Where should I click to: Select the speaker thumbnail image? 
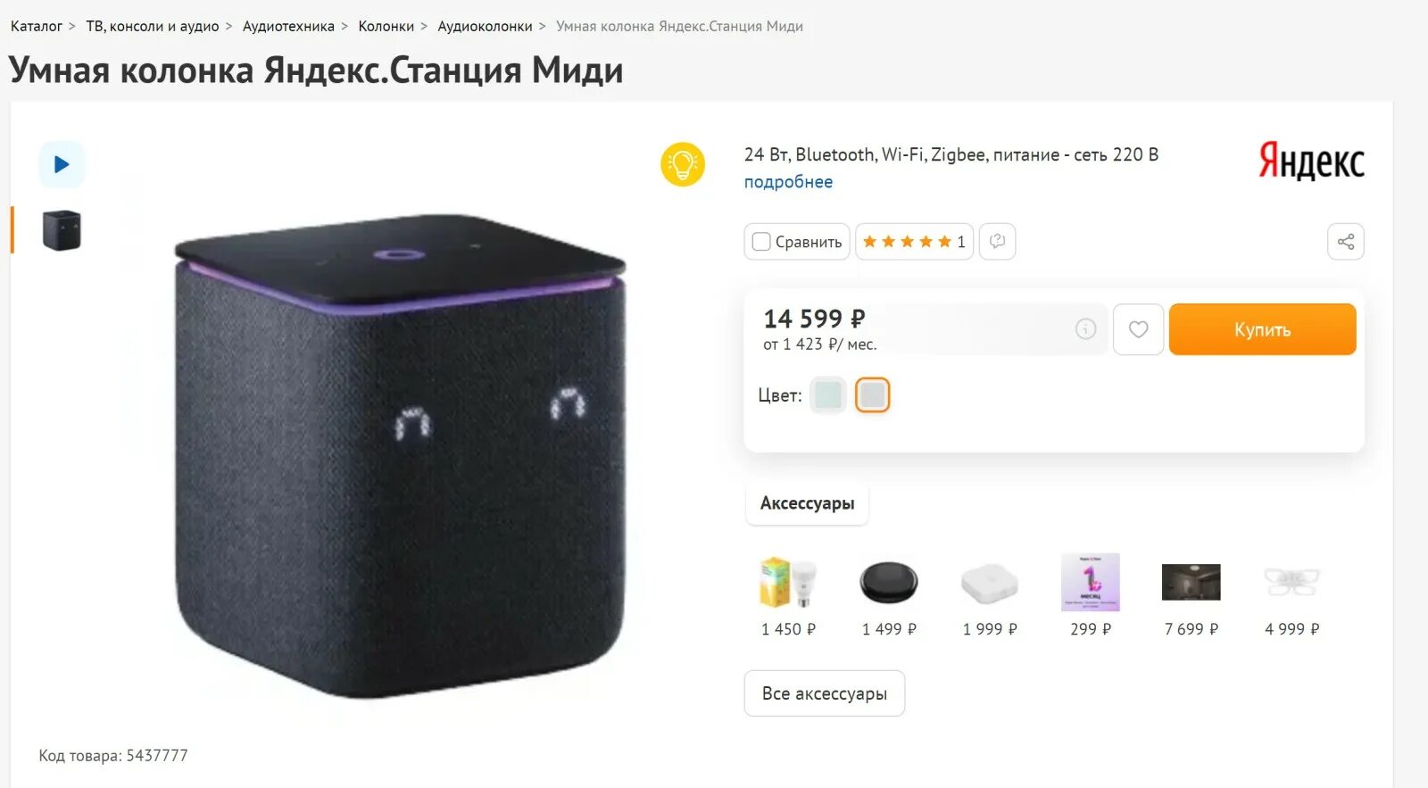(62, 230)
